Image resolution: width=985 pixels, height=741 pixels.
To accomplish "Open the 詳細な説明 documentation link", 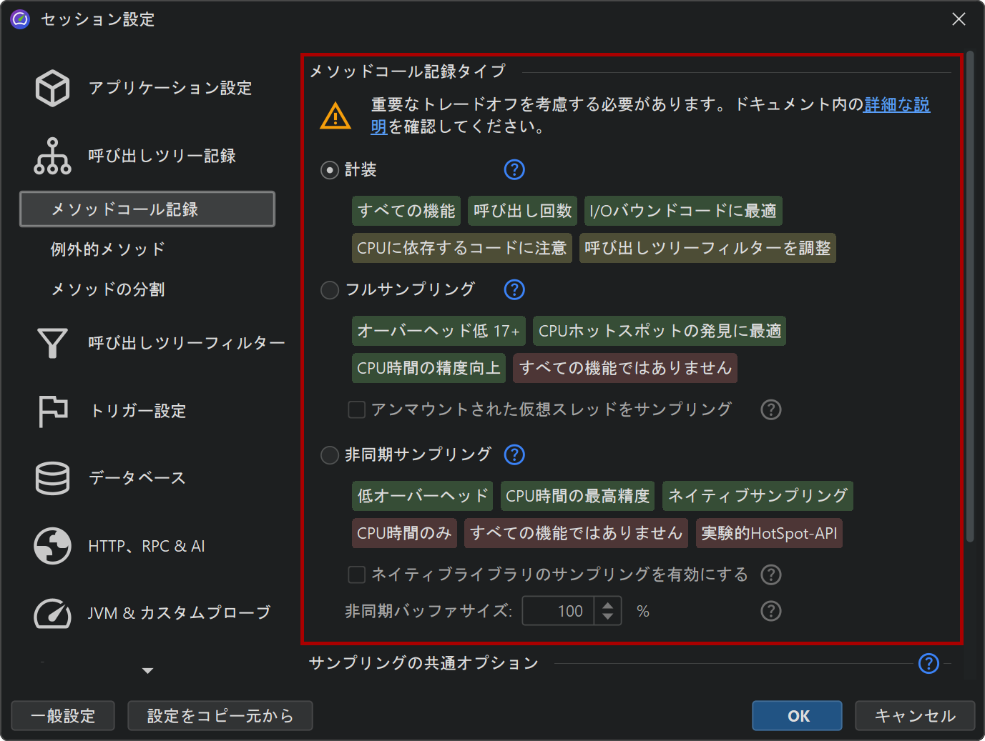I will tap(896, 105).
